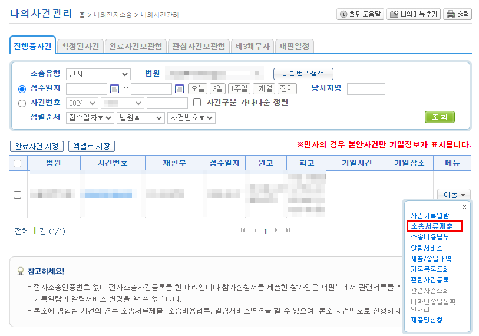Click the 출력 printer icon button

coord(458,14)
